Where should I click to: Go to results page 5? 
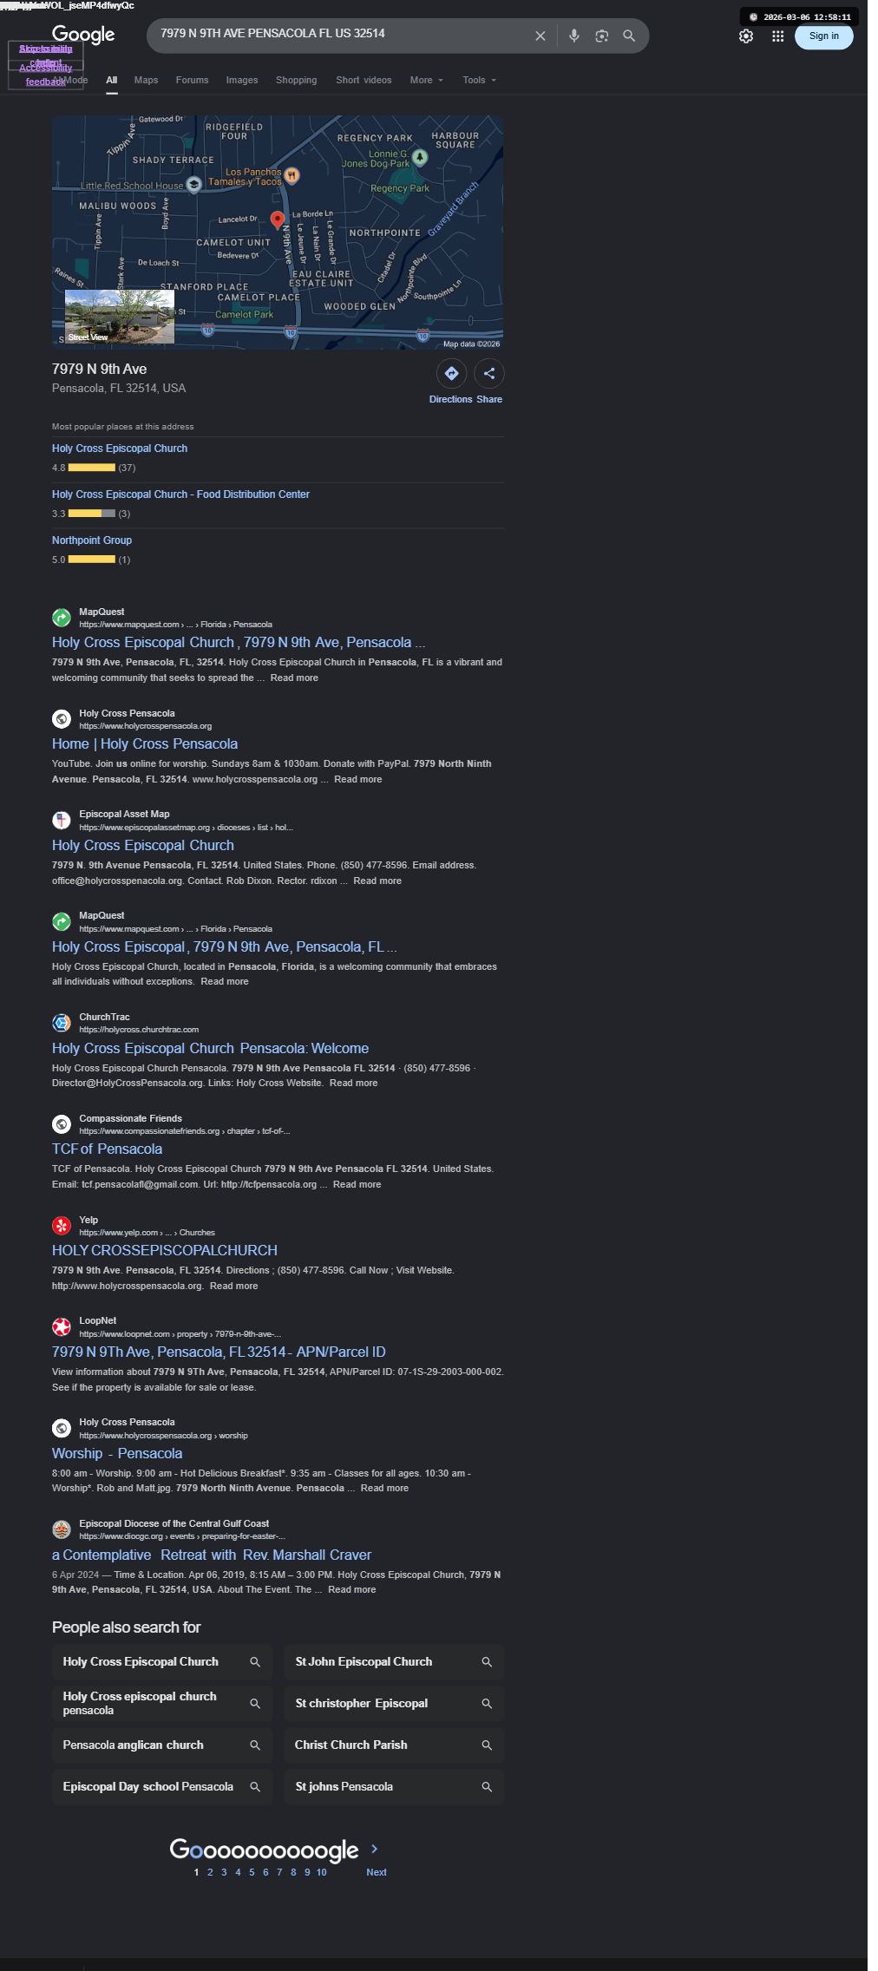point(252,1872)
